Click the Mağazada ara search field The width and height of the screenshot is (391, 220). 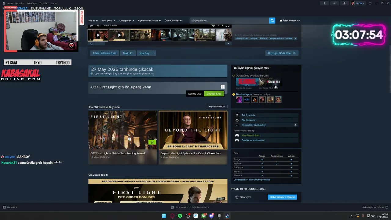229,20
